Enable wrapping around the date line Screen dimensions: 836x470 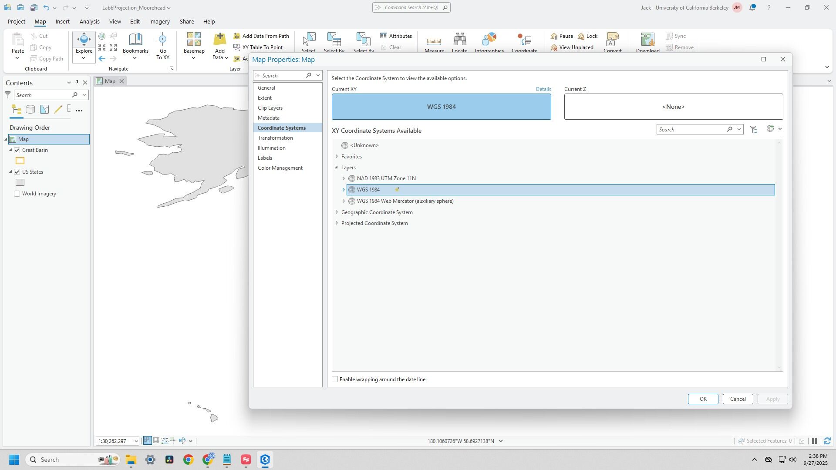click(335, 379)
